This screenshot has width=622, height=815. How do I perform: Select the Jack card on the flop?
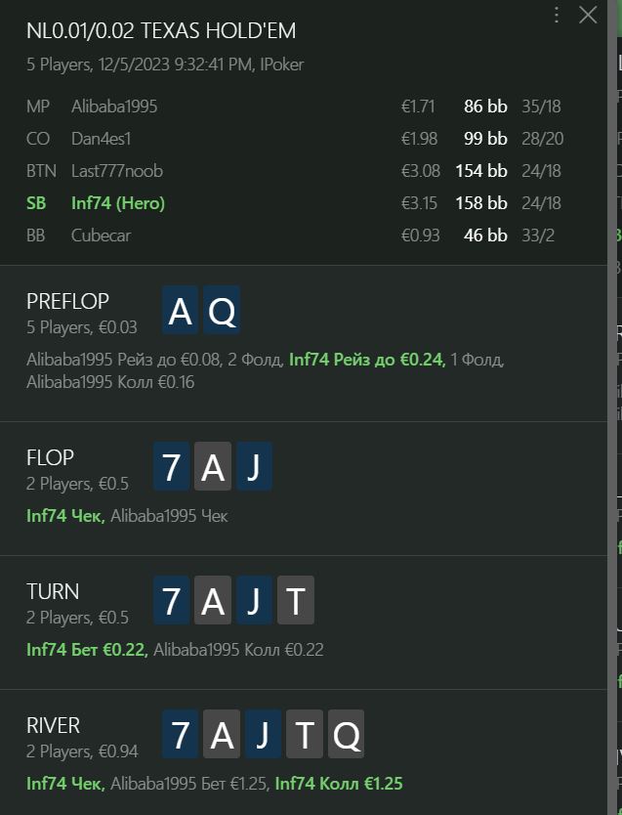(254, 466)
